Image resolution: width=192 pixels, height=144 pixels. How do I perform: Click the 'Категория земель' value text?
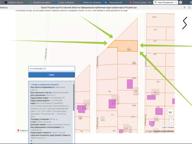[58, 124]
